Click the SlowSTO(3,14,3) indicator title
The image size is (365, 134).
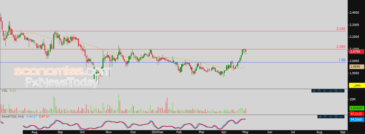13,117
